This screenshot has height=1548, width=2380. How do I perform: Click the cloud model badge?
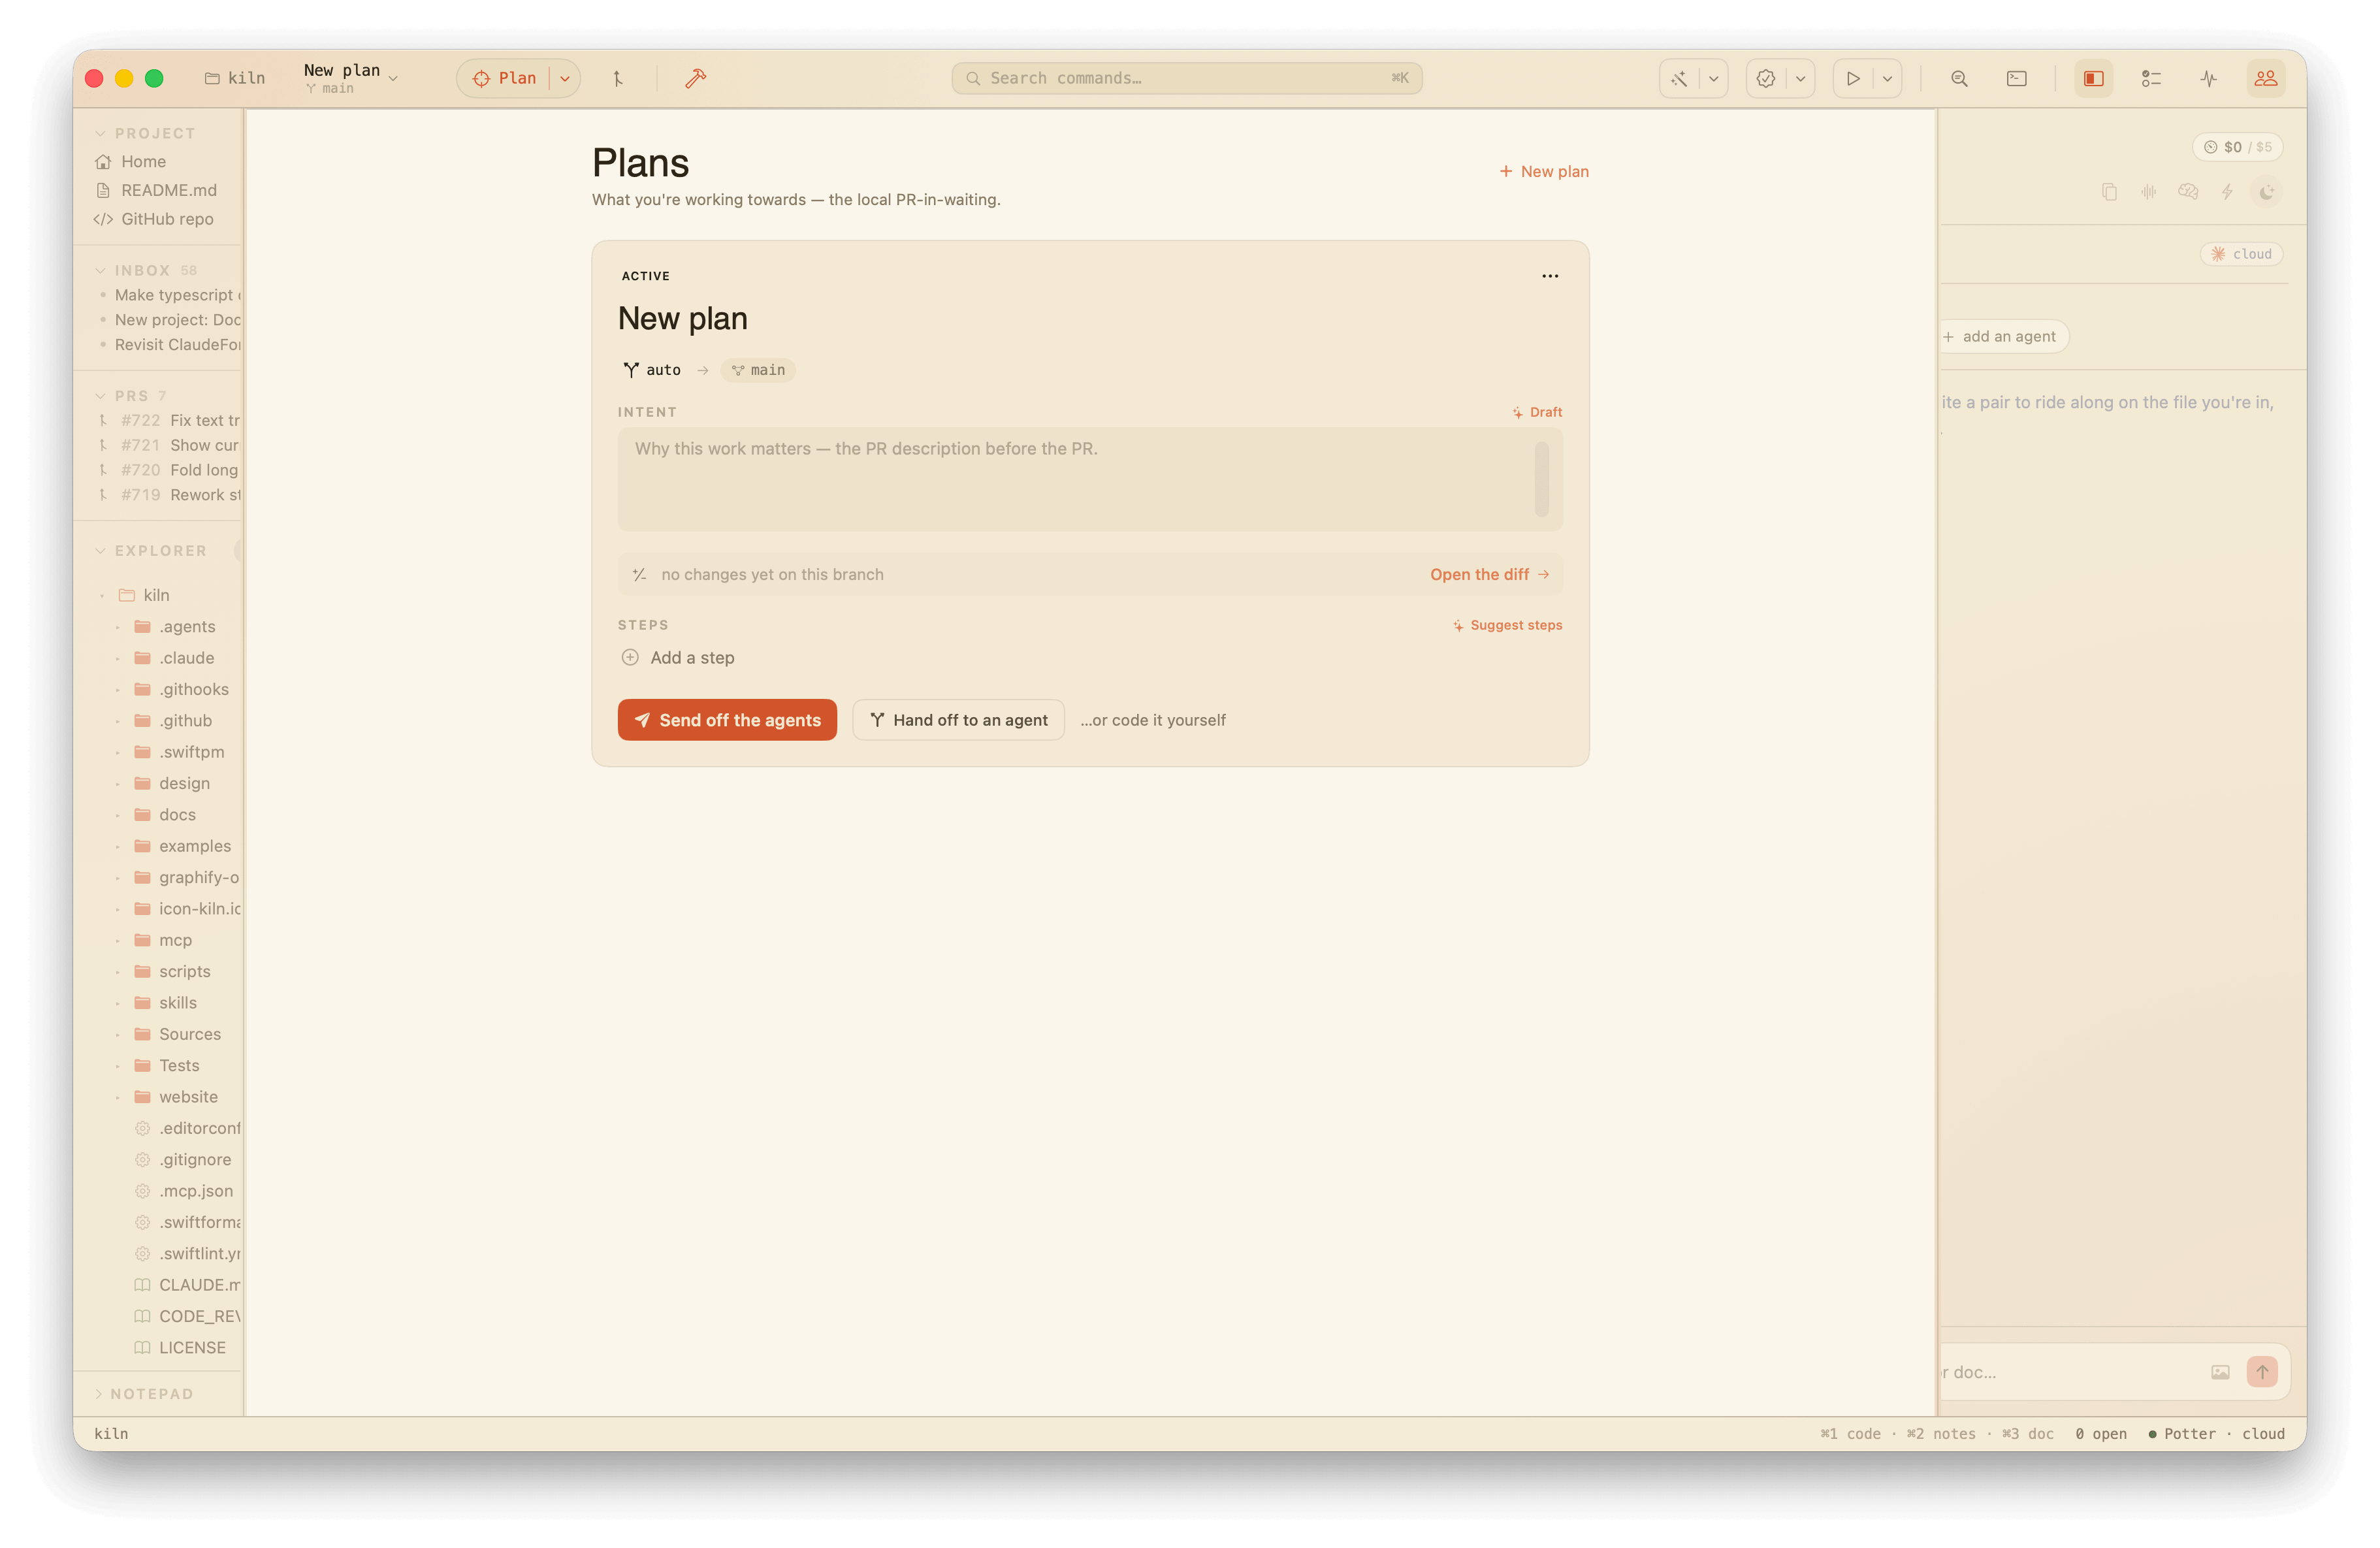(2242, 254)
